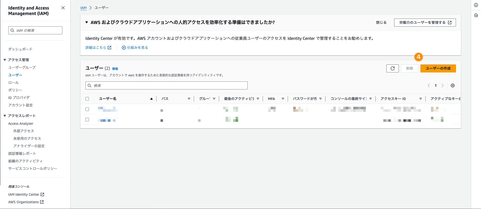481x209 pixels.
Task: Select page 1 in pagination
Action: [436, 85]
